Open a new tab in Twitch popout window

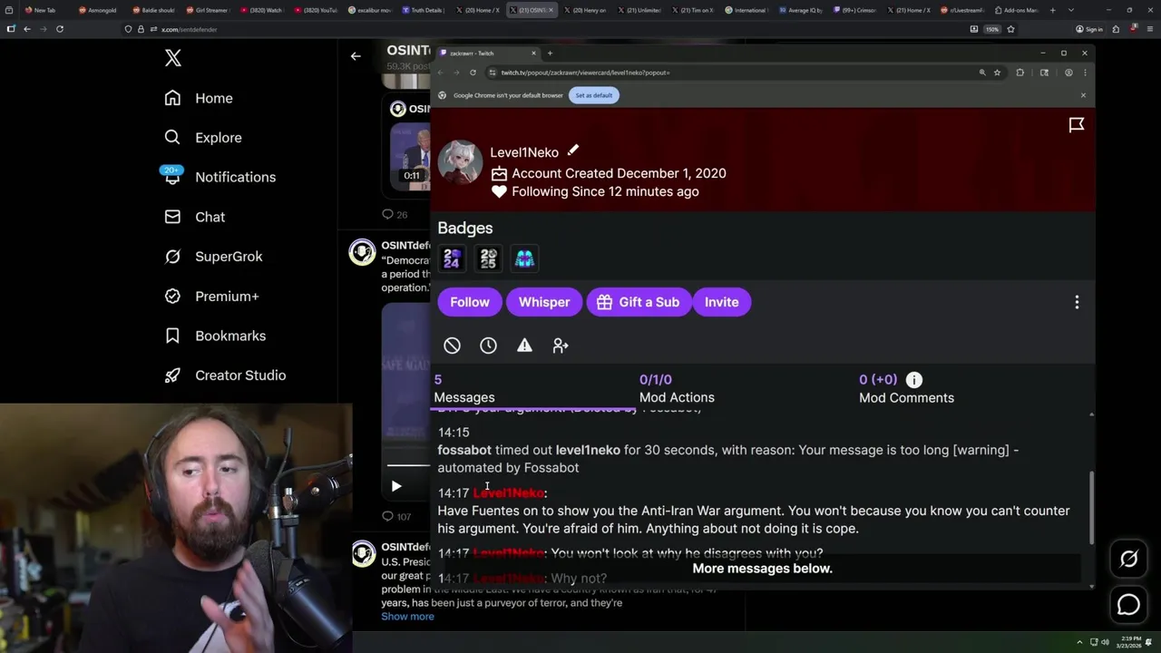click(550, 54)
